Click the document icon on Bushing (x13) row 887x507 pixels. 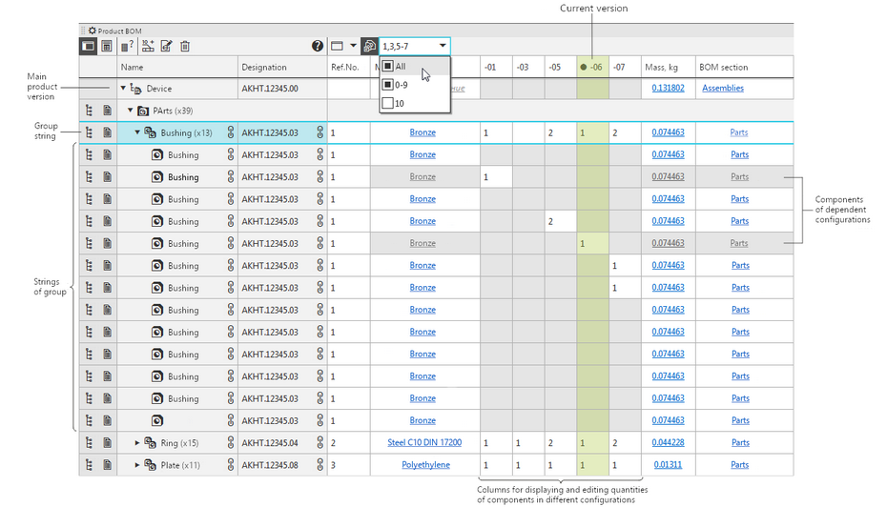point(107,132)
